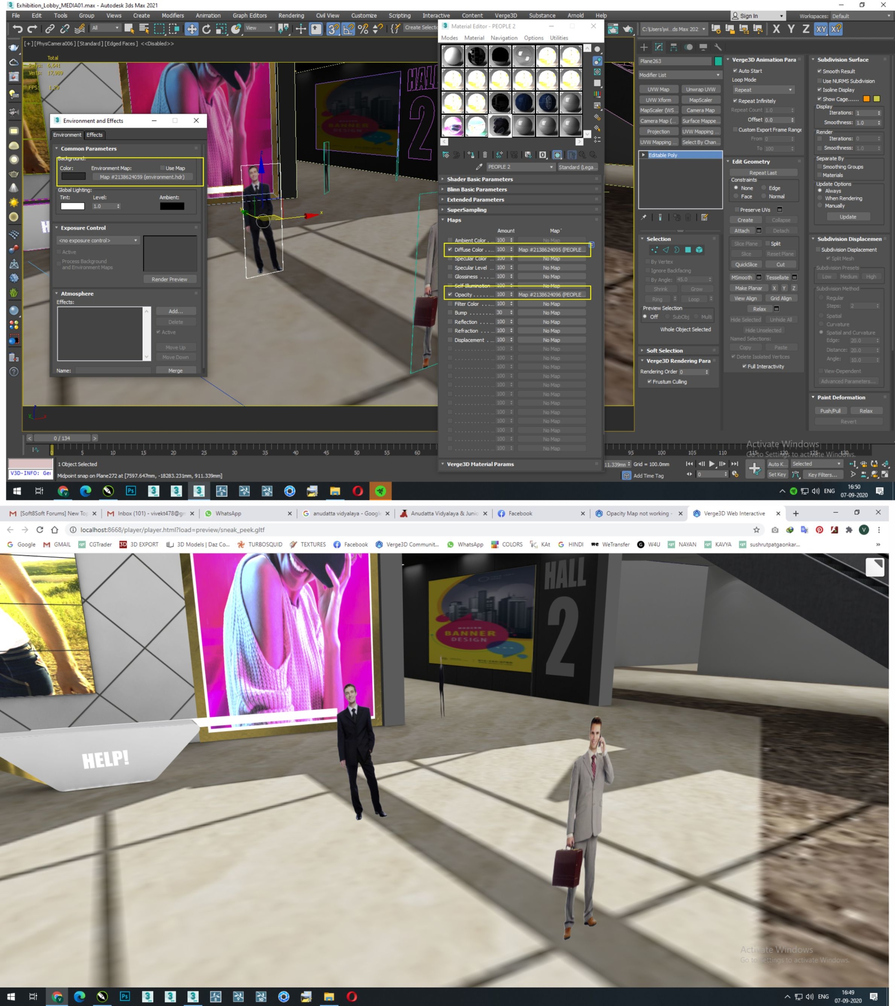Restrict transform to the XY plane
895x1006 pixels.
(x=821, y=29)
